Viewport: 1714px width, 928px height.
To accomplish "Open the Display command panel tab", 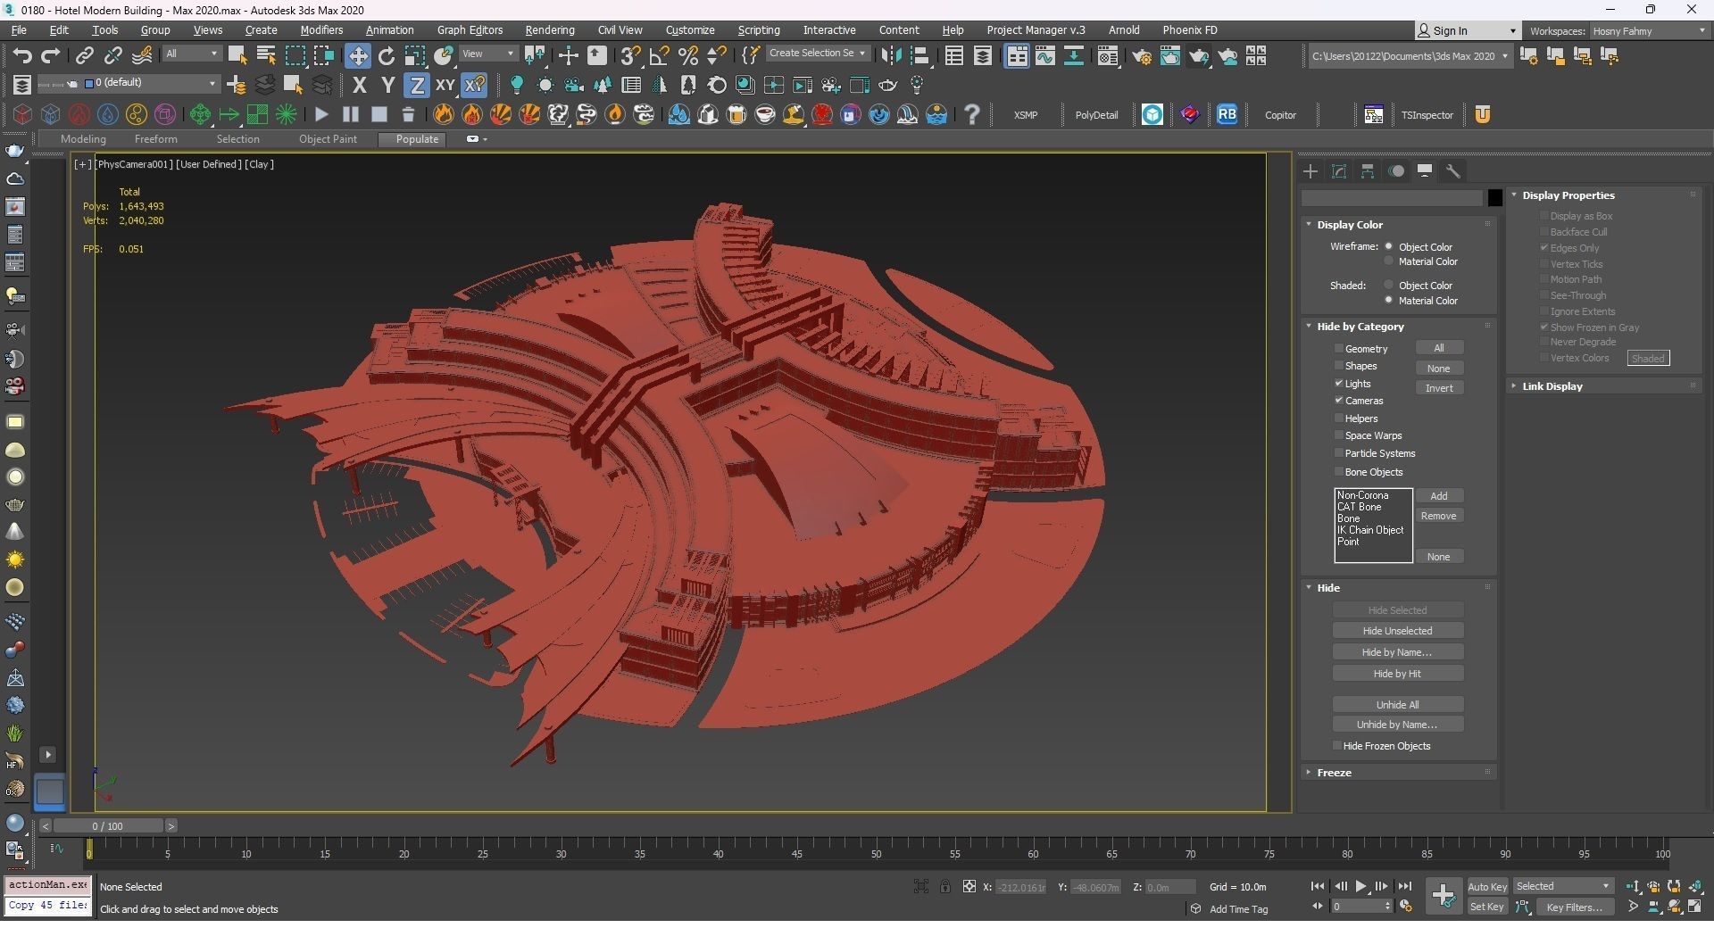I will [x=1425, y=171].
